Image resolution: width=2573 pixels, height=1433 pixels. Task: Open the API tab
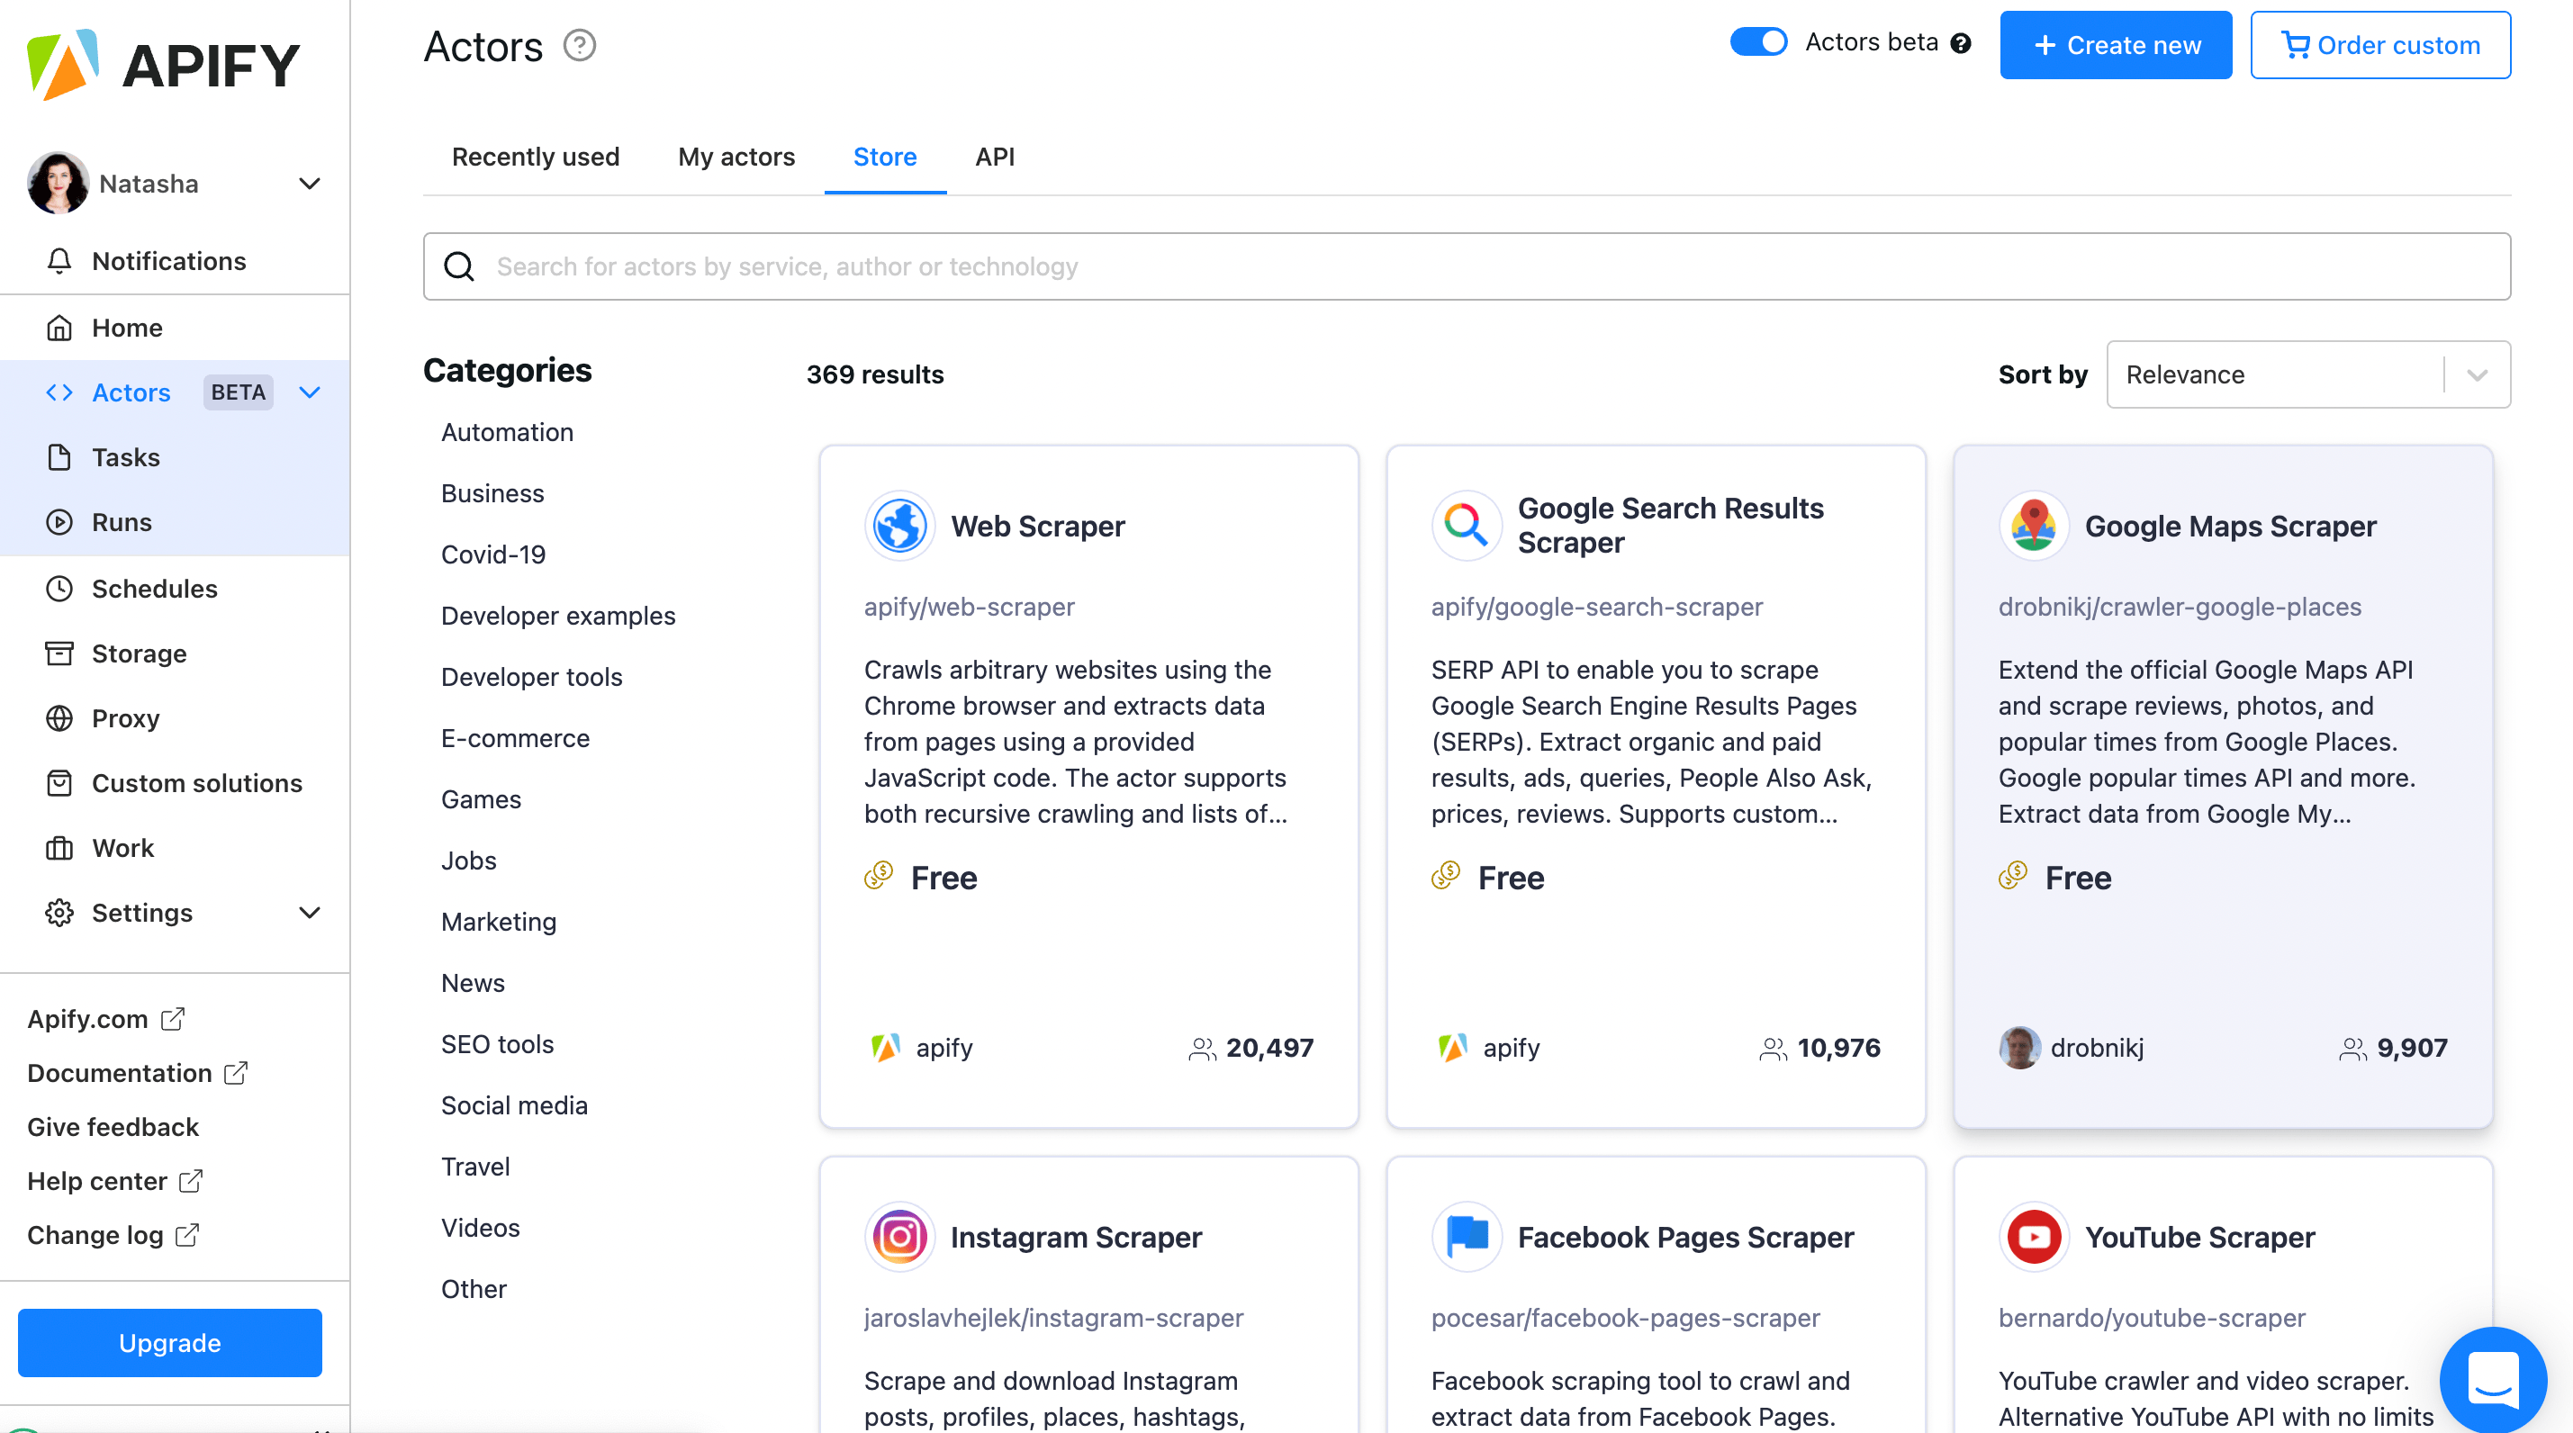coord(994,157)
